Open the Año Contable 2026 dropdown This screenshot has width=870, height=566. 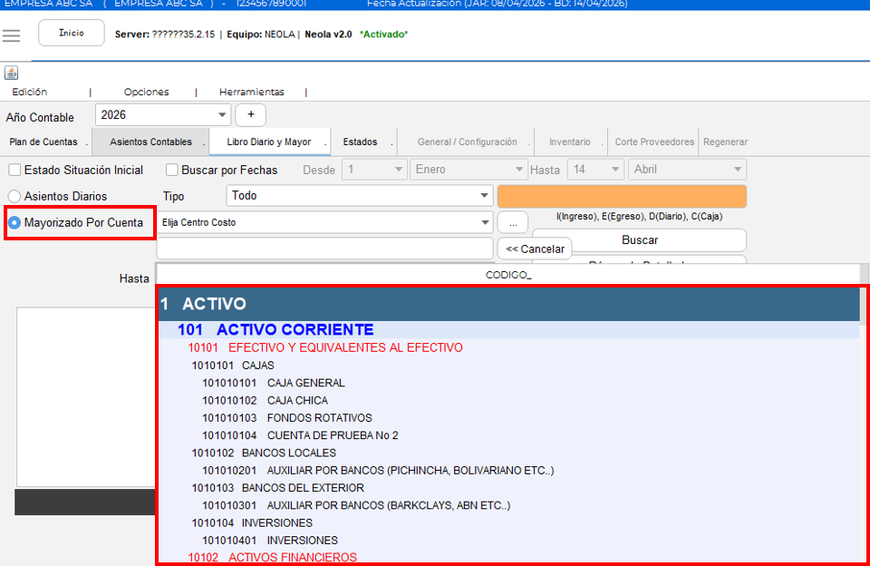pyautogui.click(x=163, y=115)
